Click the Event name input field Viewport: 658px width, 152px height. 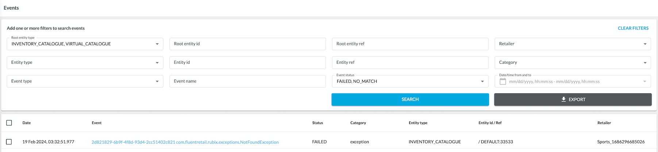tap(247, 81)
